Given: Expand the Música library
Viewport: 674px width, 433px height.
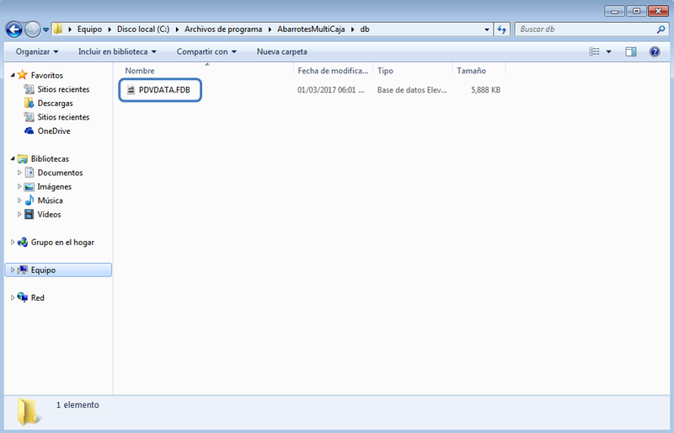Looking at the screenshot, I should (x=19, y=200).
